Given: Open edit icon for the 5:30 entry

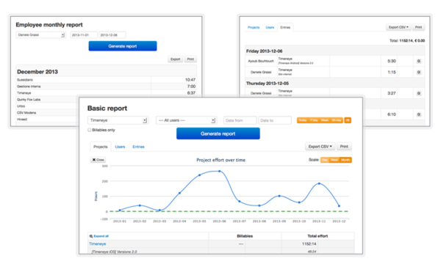Looking at the screenshot, I should (418, 61).
